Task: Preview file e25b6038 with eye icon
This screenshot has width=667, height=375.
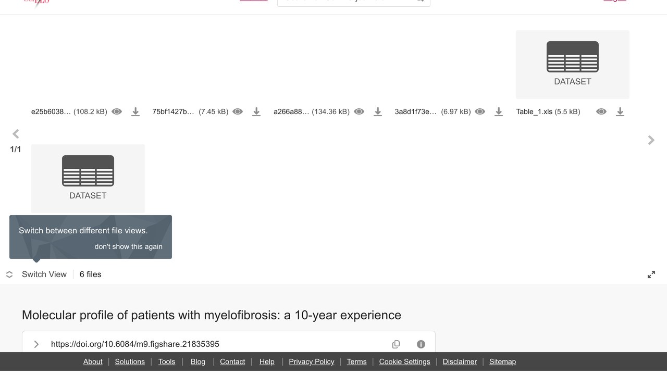Action: pos(117,111)
